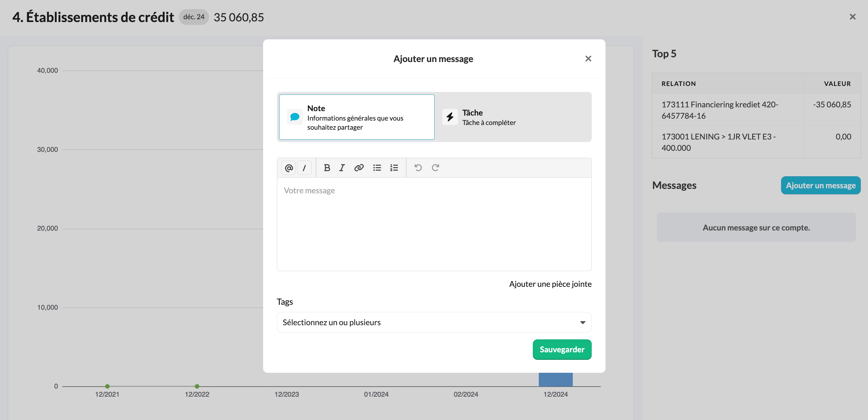Start a bulleted list
868x420 pixels.
coord(377,167)
